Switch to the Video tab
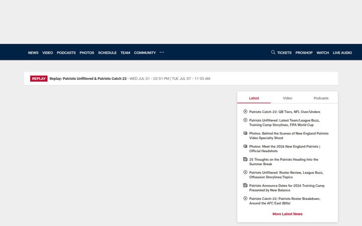The height and width of the screenshot is (226, 362). 288,98
